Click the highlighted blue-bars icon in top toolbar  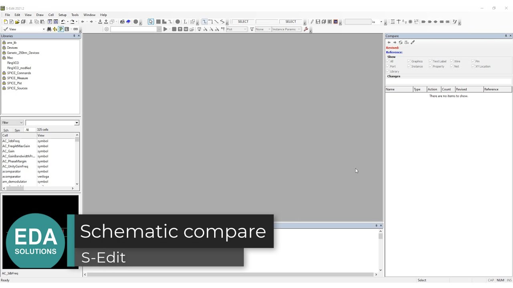[x=335, y=22]
